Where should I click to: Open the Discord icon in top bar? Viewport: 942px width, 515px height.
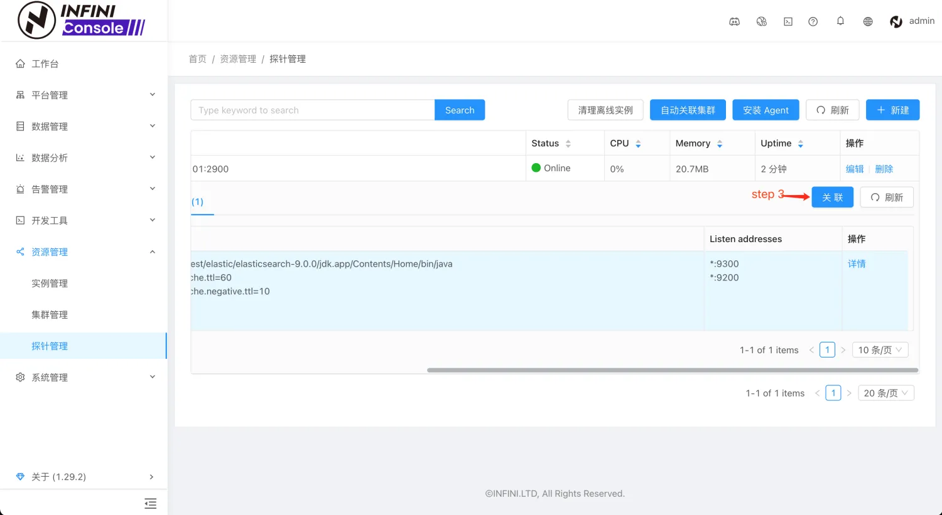[734, 21]
